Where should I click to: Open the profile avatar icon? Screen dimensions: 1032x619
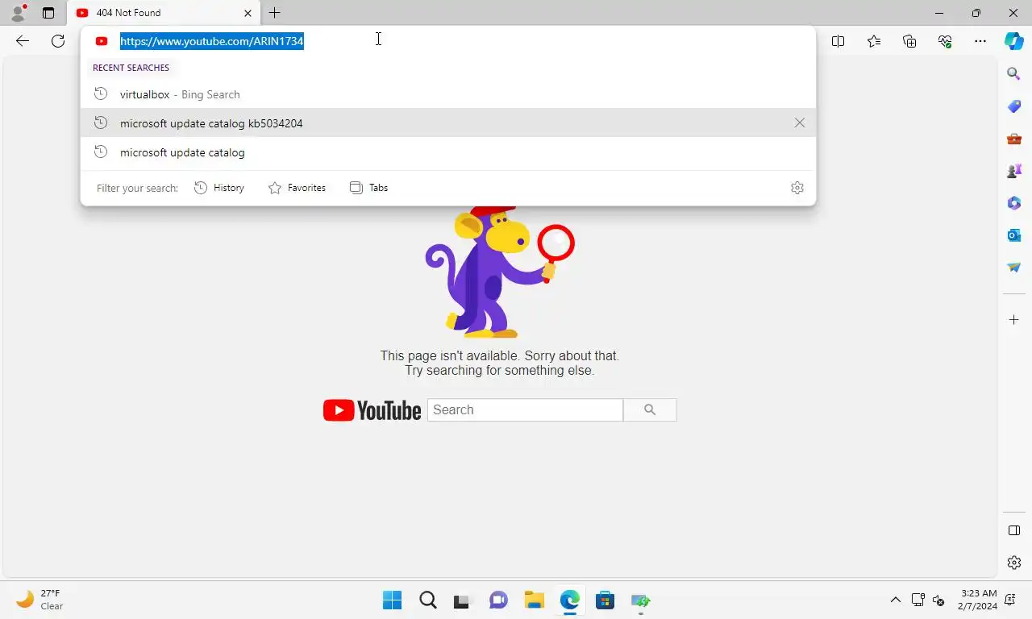[18, 13]
